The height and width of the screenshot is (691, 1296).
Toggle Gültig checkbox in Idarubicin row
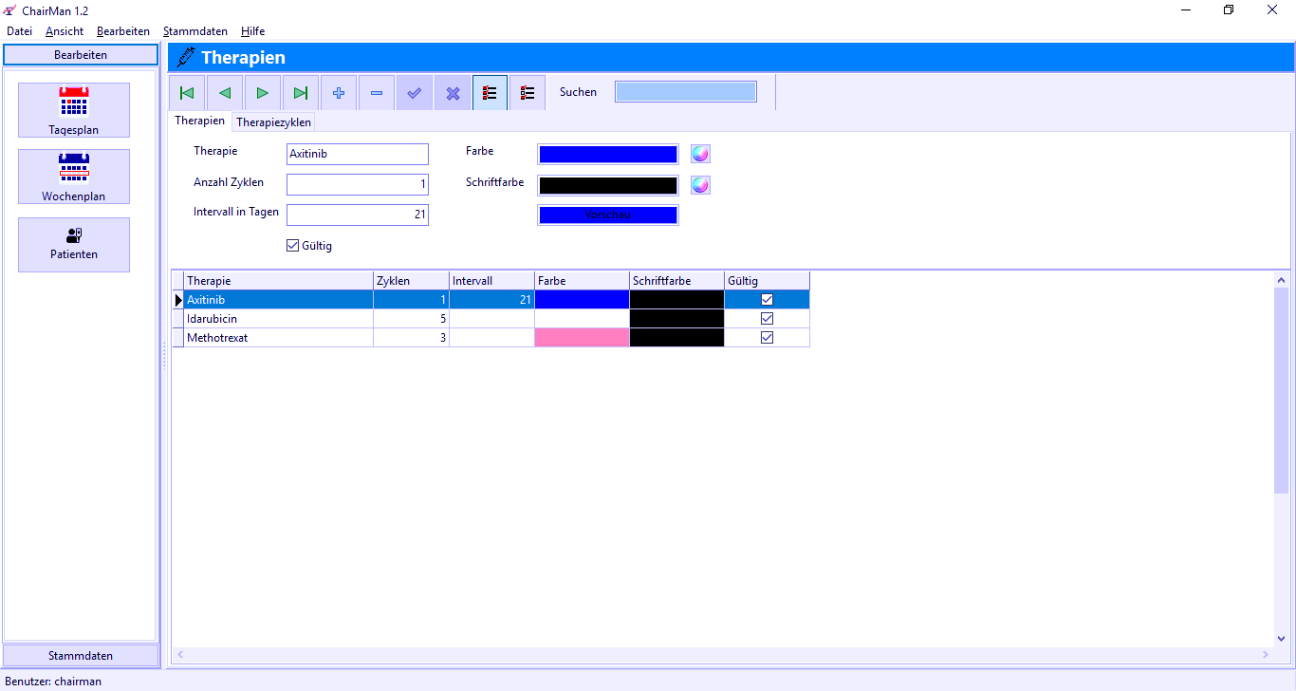768,319
